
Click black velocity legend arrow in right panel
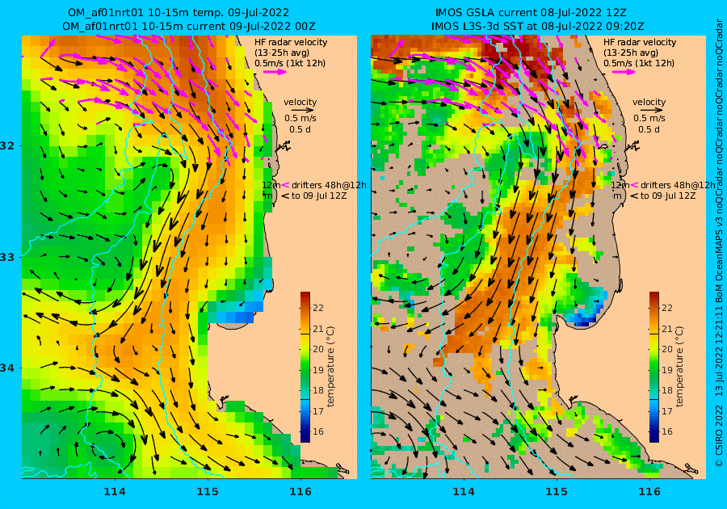click(x=651, y=111)
